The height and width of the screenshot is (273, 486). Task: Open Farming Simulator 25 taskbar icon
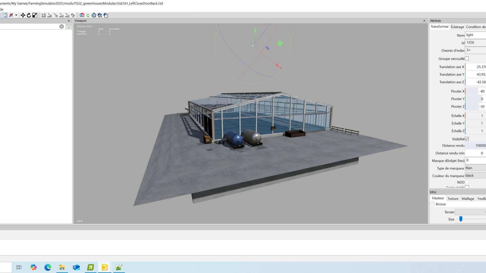pos(90,267)
